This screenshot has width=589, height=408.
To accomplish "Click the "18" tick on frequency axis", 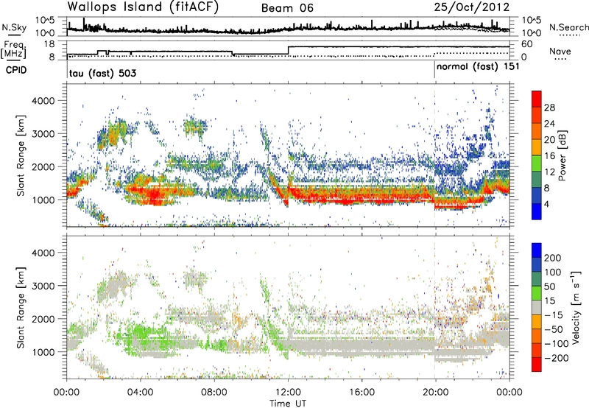I will click(x=49, y=44).
